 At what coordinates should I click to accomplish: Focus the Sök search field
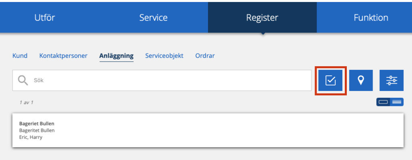click(x=162, y=80)
